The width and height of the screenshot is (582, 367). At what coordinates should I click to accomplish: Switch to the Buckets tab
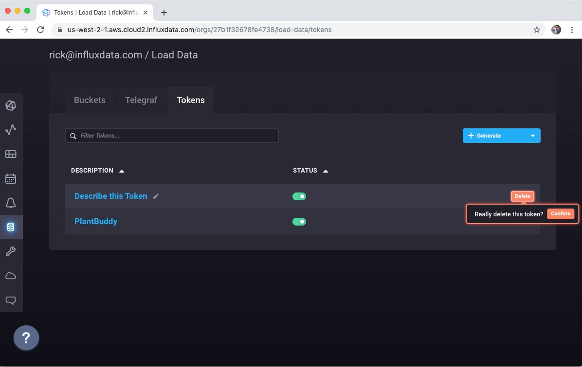click(x=90, y=100)
